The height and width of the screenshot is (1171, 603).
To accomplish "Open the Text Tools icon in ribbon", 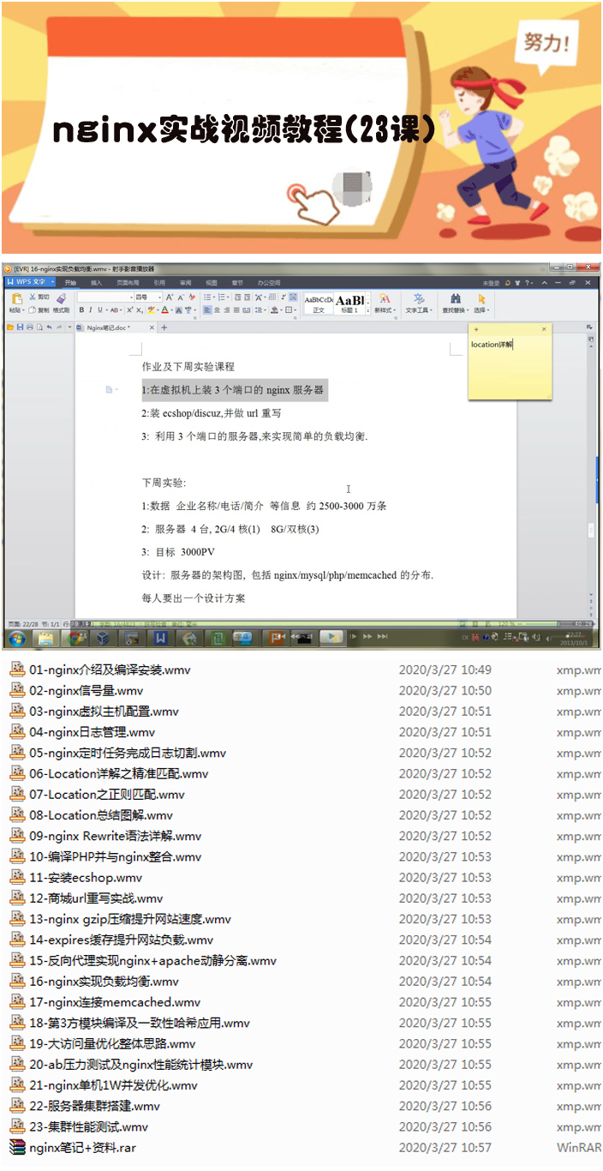I will pos(419,298).
